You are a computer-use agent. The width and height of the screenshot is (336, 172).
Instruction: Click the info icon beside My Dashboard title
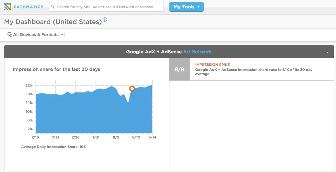(105, 20)
